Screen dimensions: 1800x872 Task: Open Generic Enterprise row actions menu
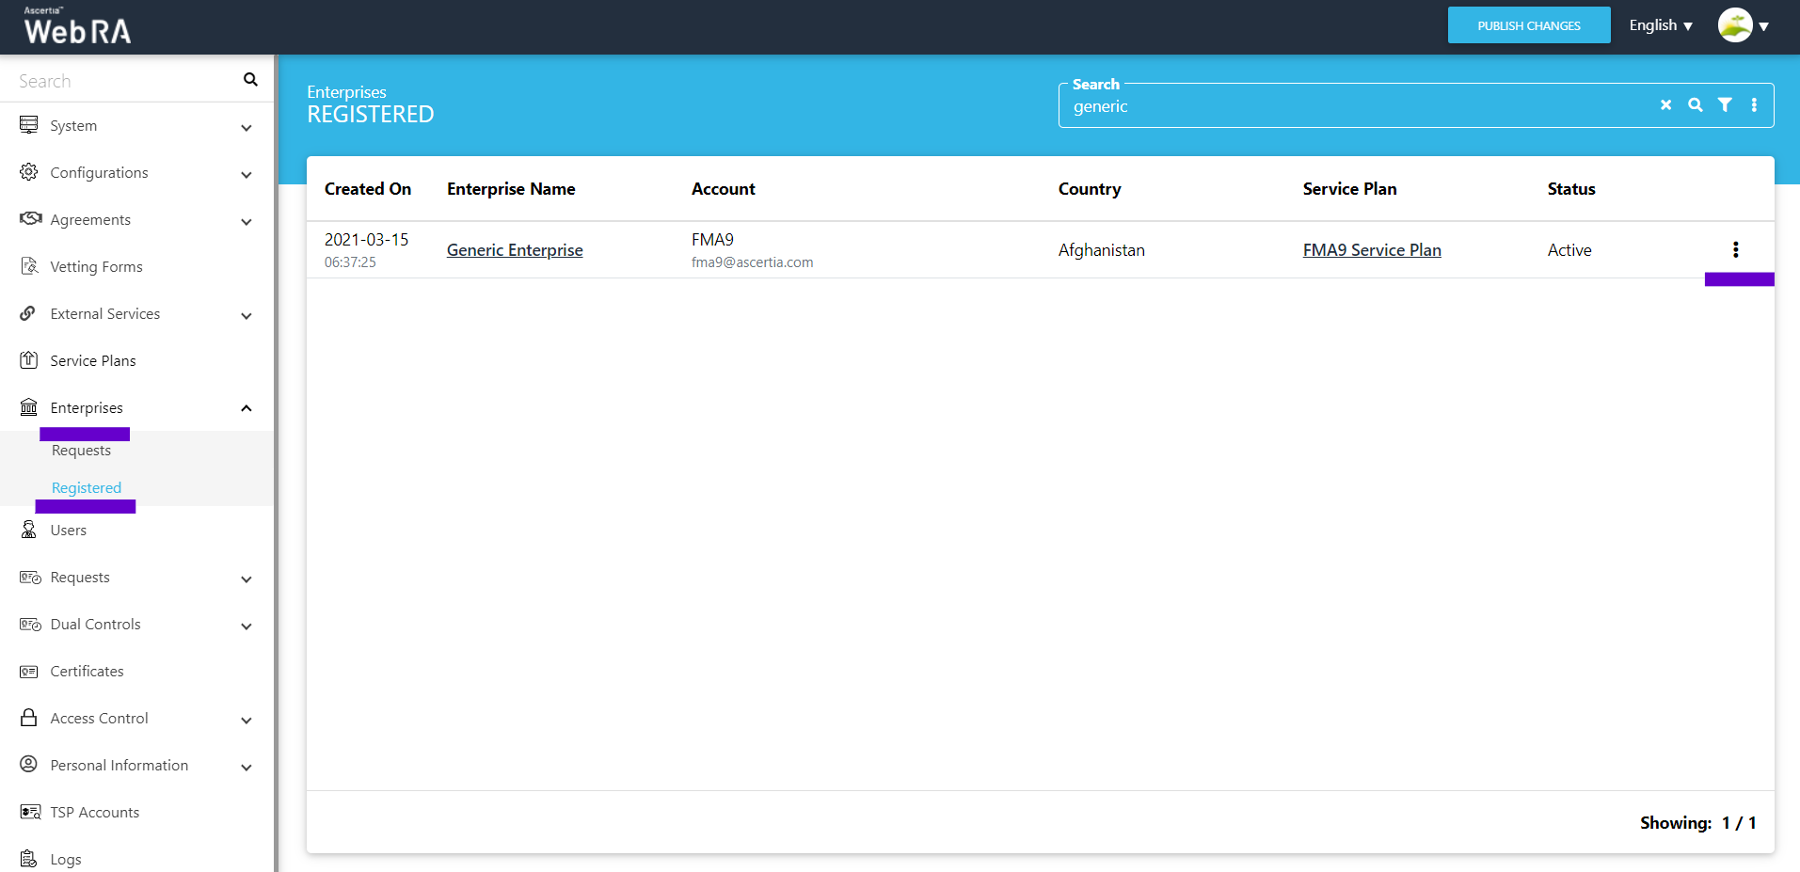1735,249
